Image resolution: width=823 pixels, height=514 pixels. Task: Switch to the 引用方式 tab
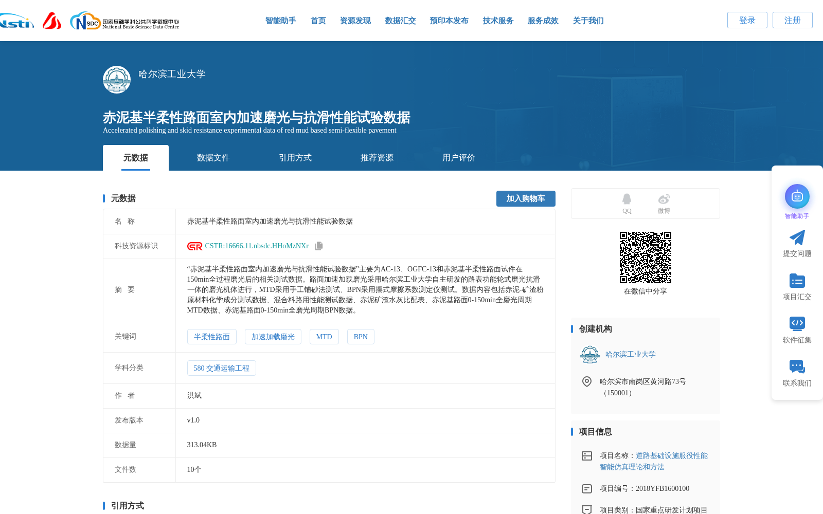[295, 158]
